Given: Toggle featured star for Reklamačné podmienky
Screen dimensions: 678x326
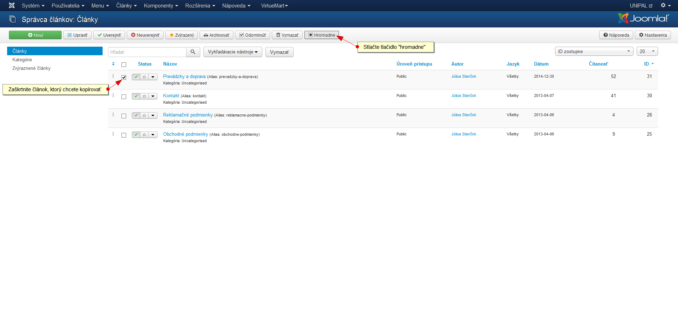Looking at the screenshot, I should [144, 115].
